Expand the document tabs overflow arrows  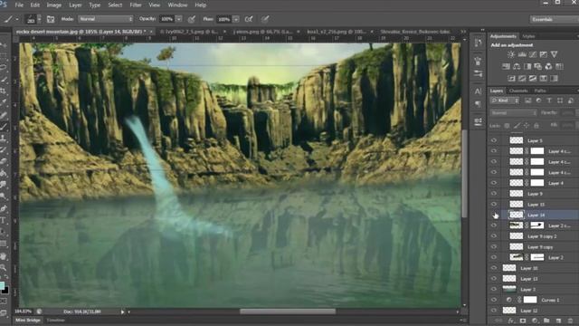[x=463, y=32]
